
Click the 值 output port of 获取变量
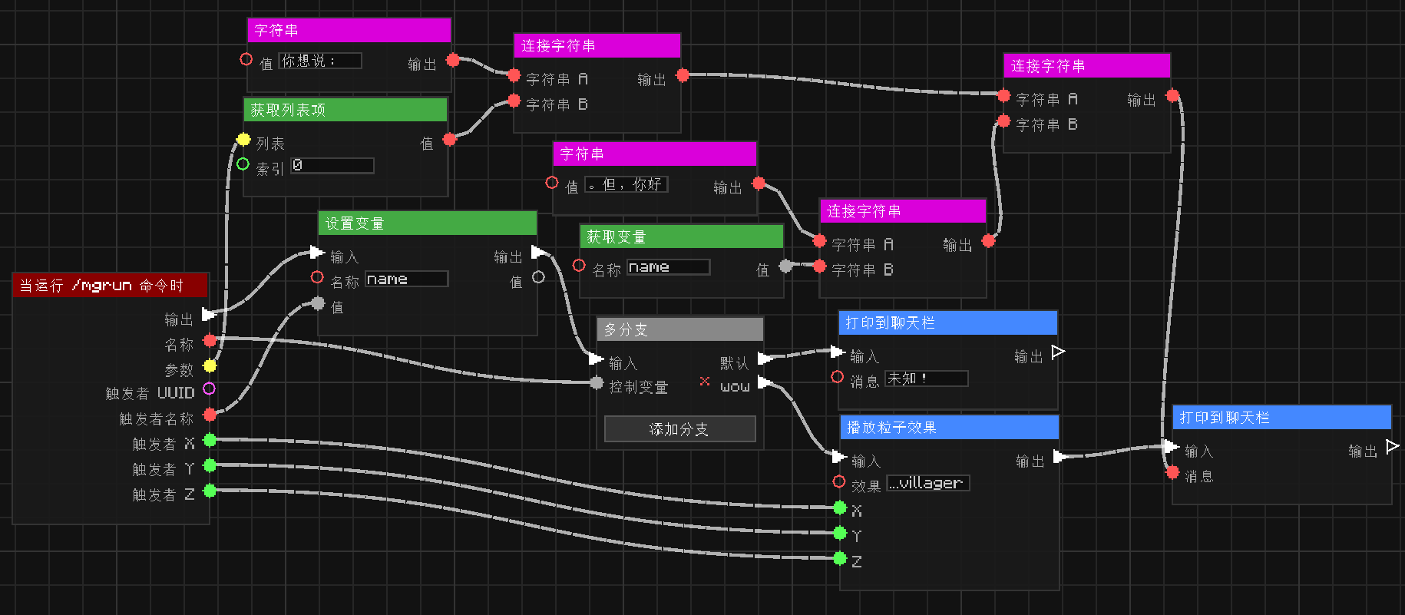coord(785,266)
